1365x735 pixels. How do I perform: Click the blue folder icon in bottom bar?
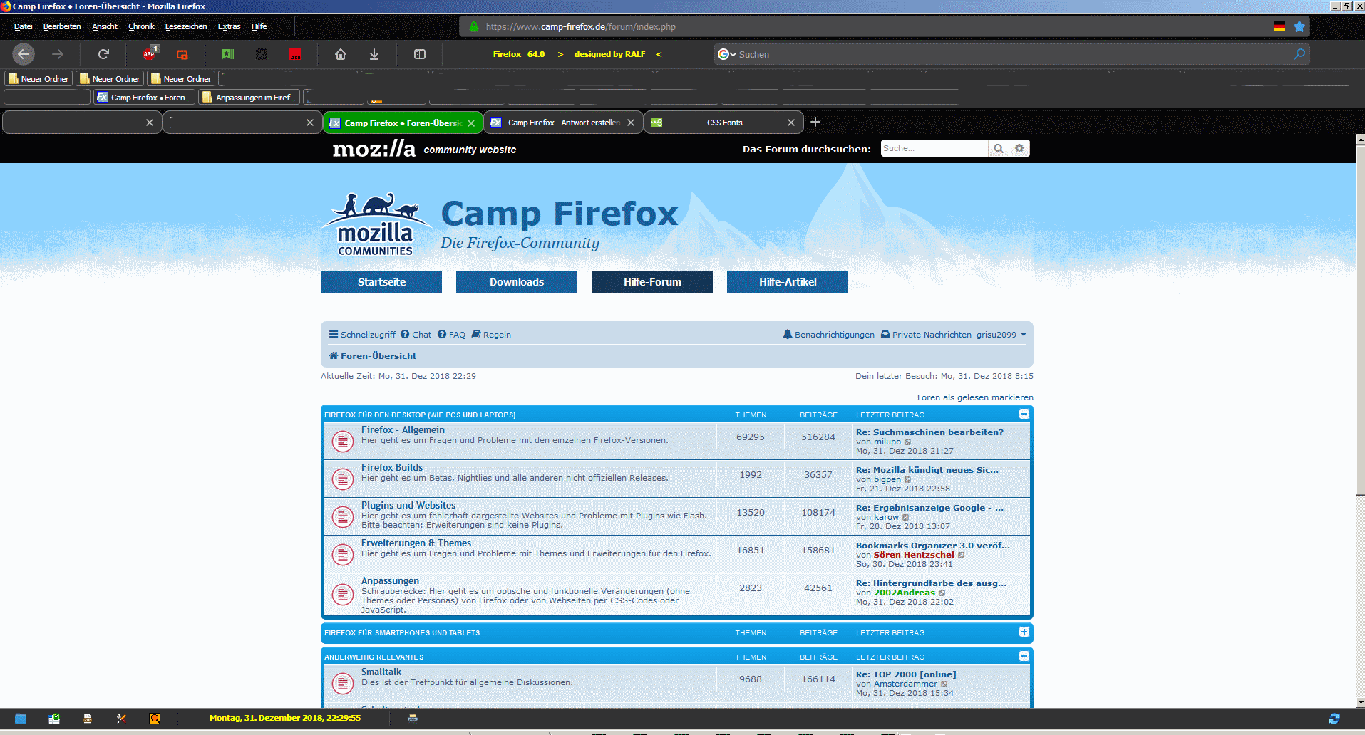[20, 719]
